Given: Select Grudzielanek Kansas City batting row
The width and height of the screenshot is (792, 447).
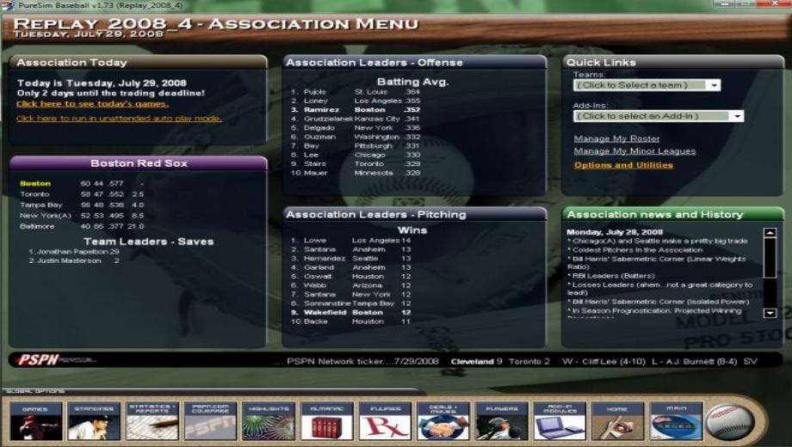Looking at the screenshot, I should [356, 119].
